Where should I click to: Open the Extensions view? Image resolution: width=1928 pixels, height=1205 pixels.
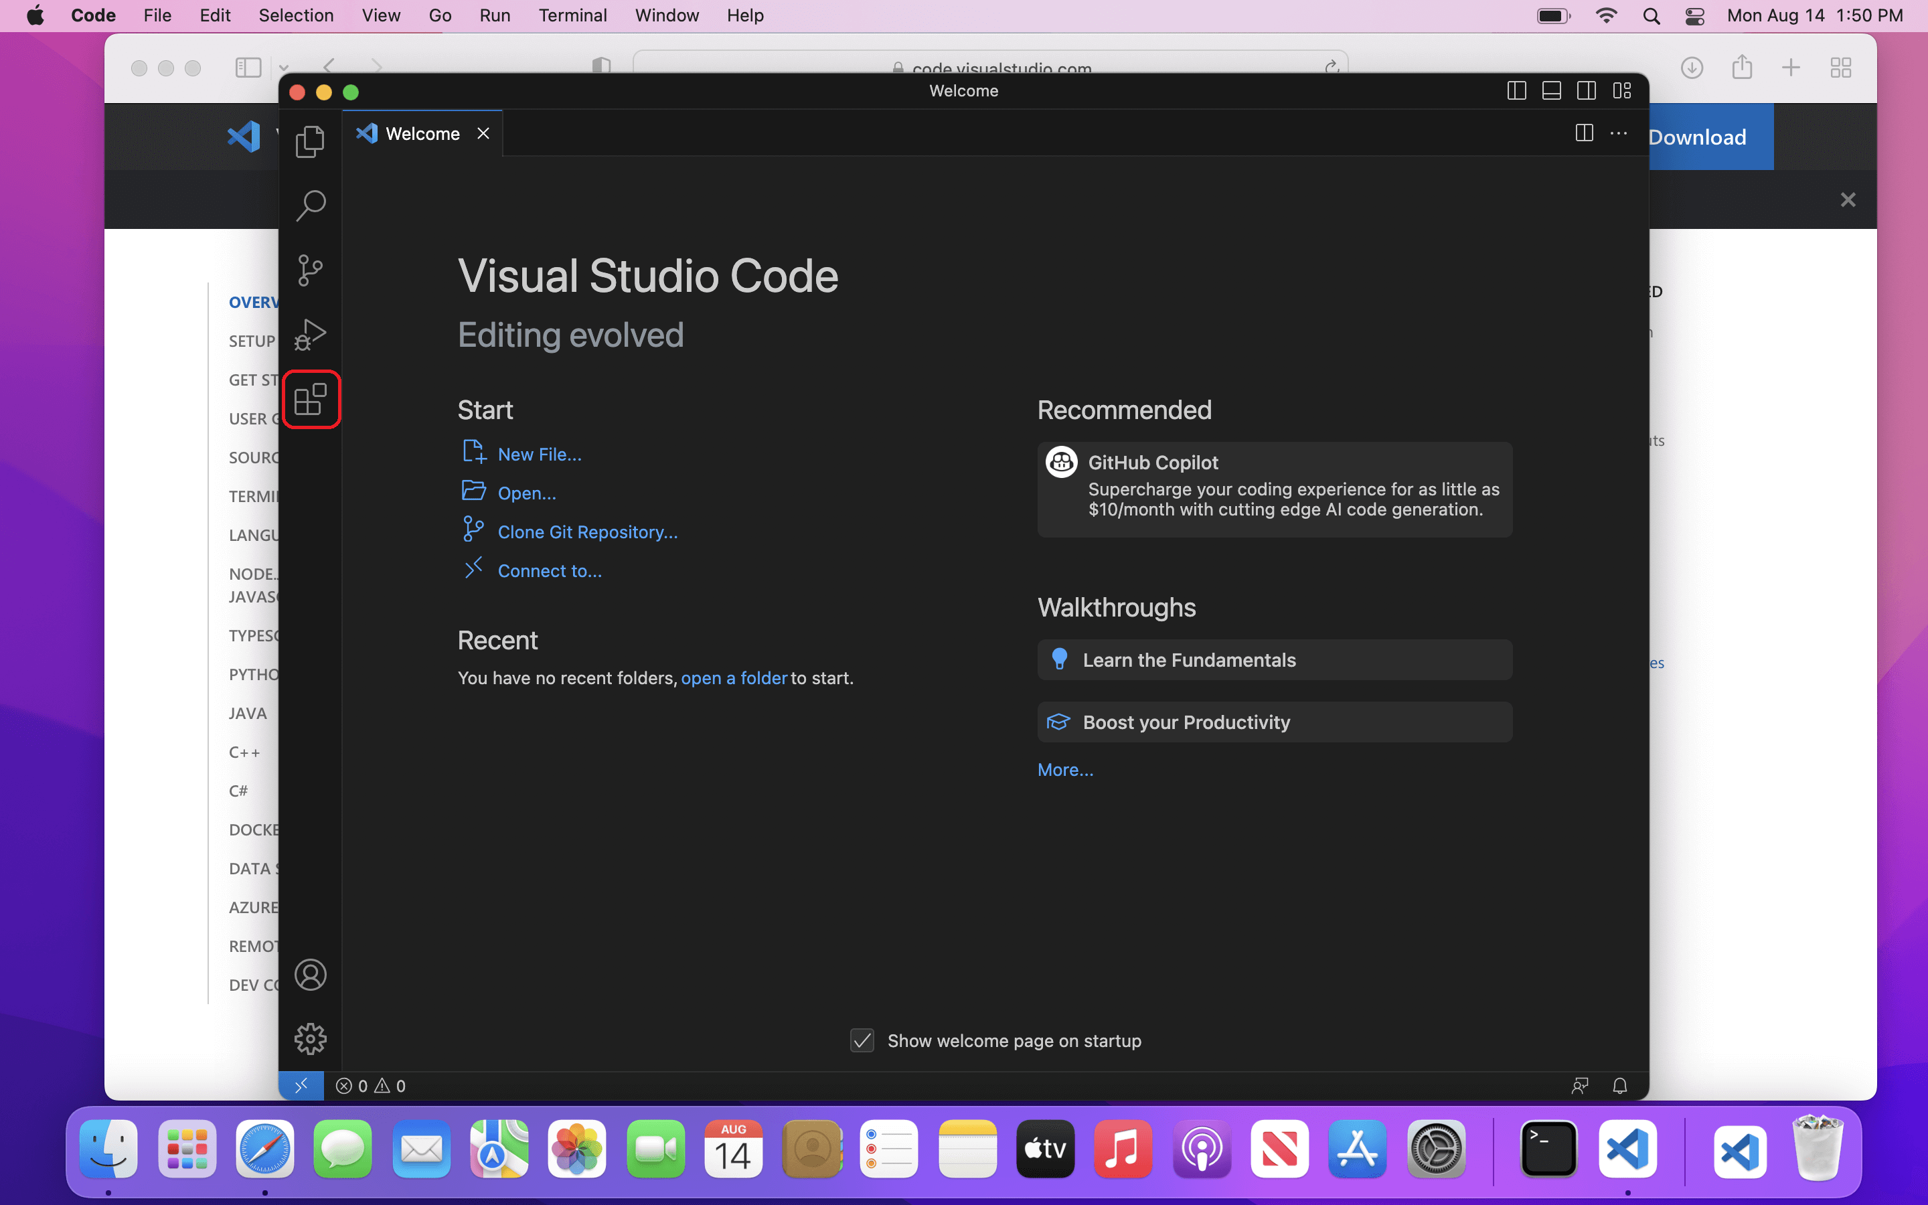click(310, 399)
